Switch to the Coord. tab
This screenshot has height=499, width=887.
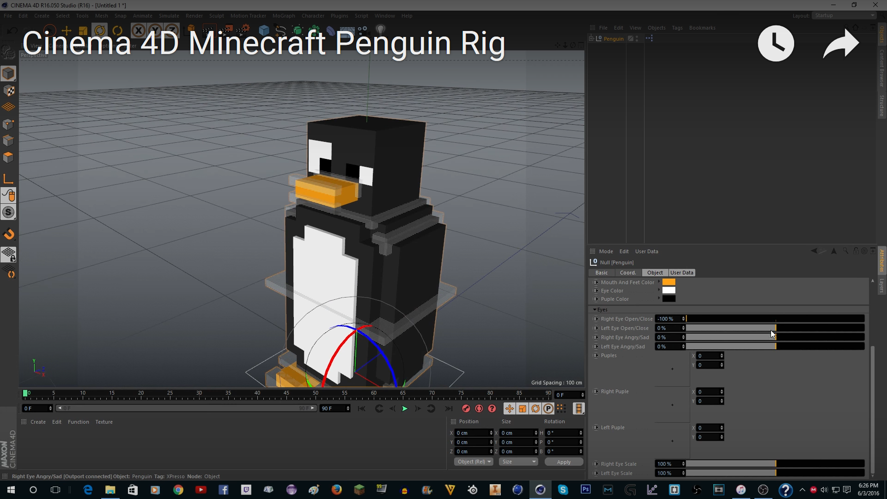tap(627, 273)
